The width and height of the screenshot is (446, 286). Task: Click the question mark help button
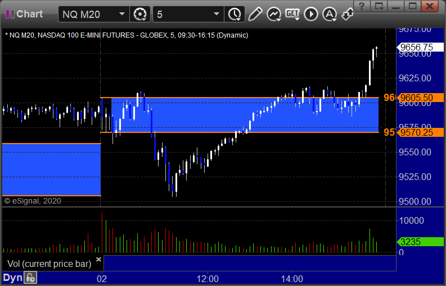pos(362,6)
